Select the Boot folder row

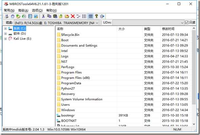pos(124,40)
